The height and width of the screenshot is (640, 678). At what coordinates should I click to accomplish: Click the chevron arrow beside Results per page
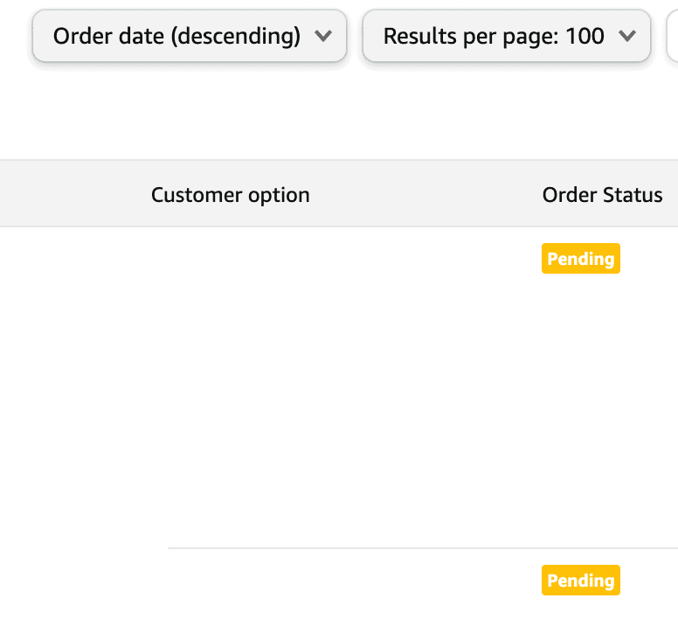(x=626, y=36)
